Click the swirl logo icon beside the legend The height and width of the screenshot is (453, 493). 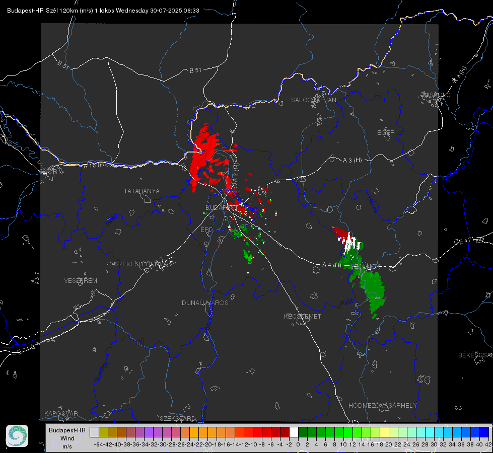click(x=17, y=436)
